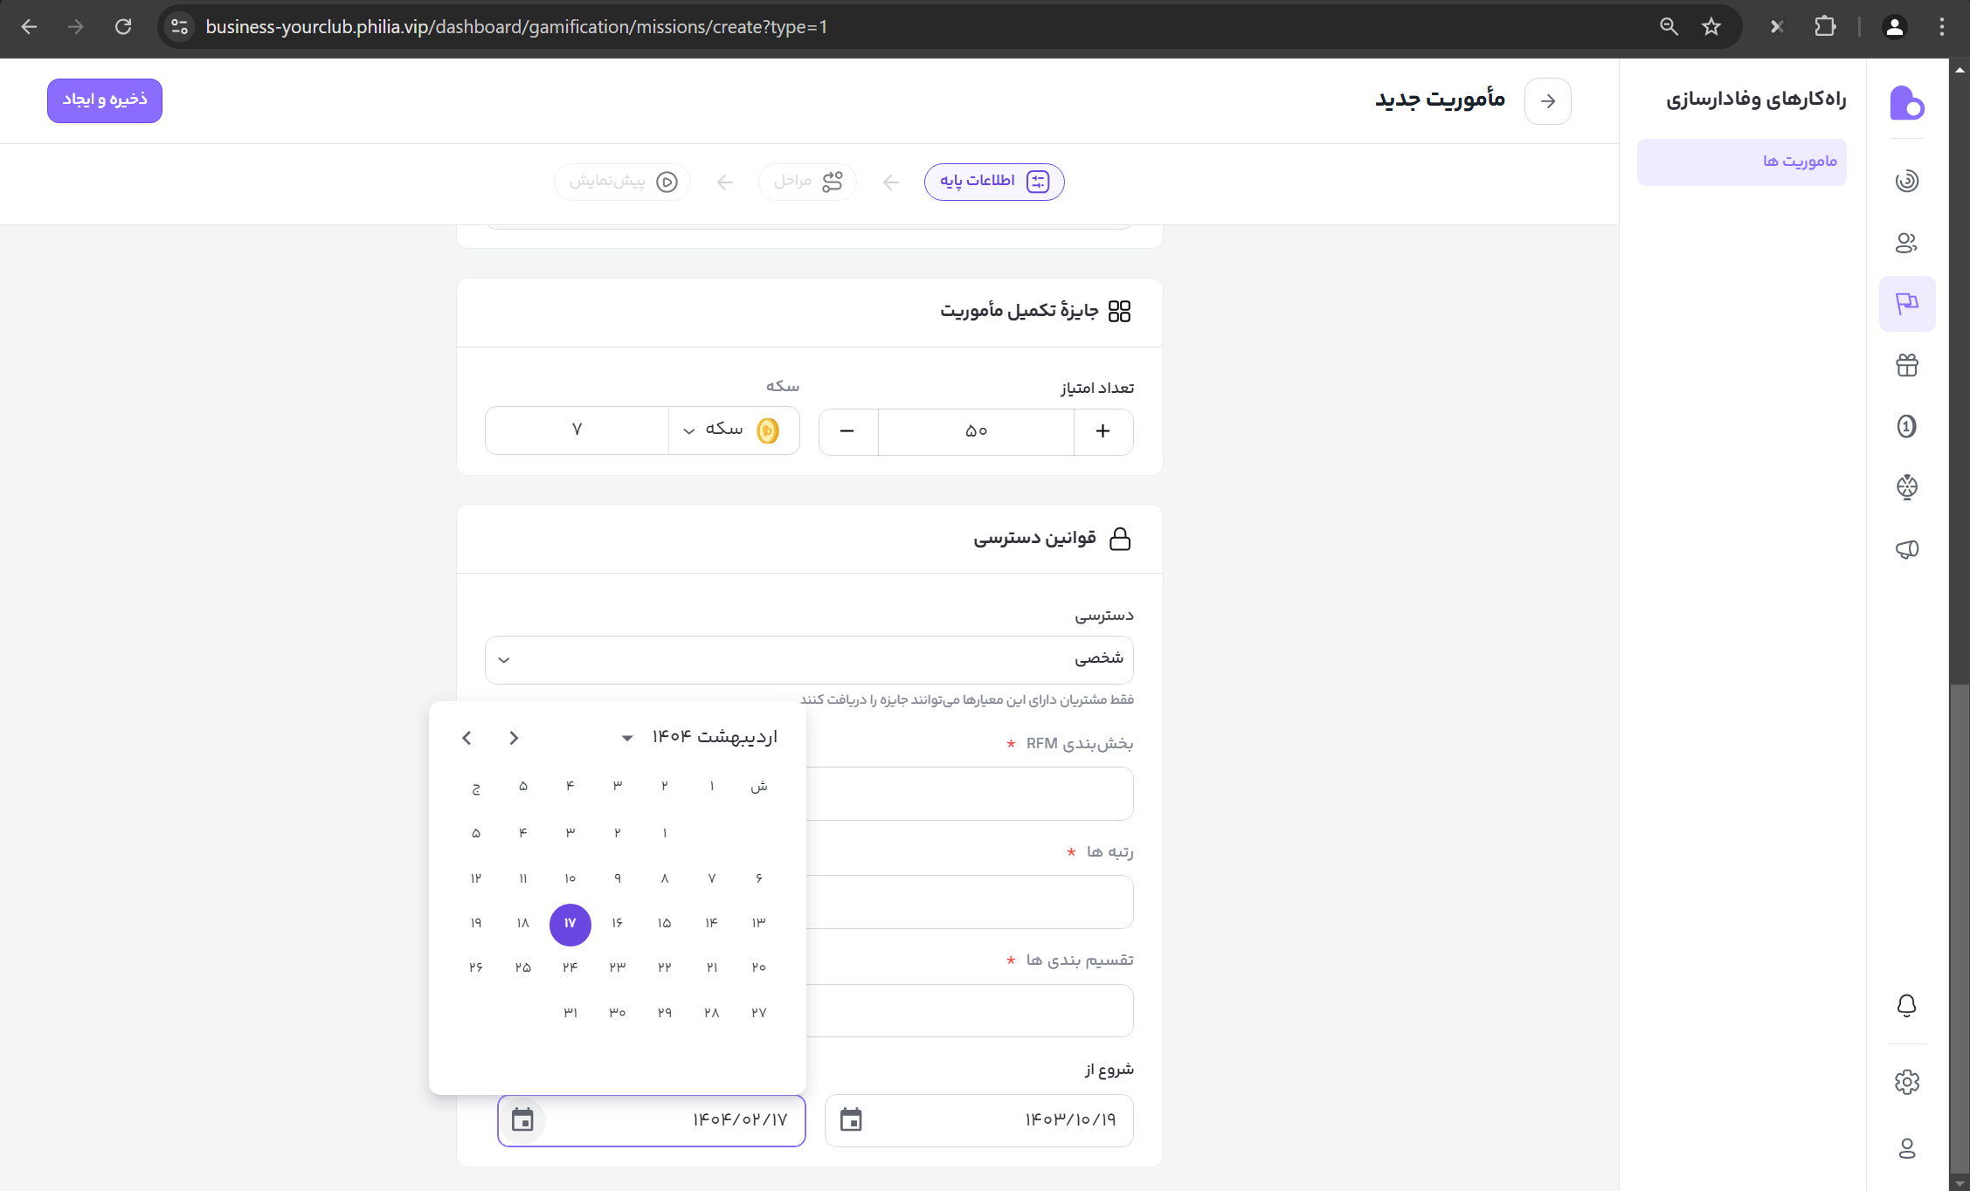
Task: Click the بخش‌بندی RFM input field
Action: [970, 793]
